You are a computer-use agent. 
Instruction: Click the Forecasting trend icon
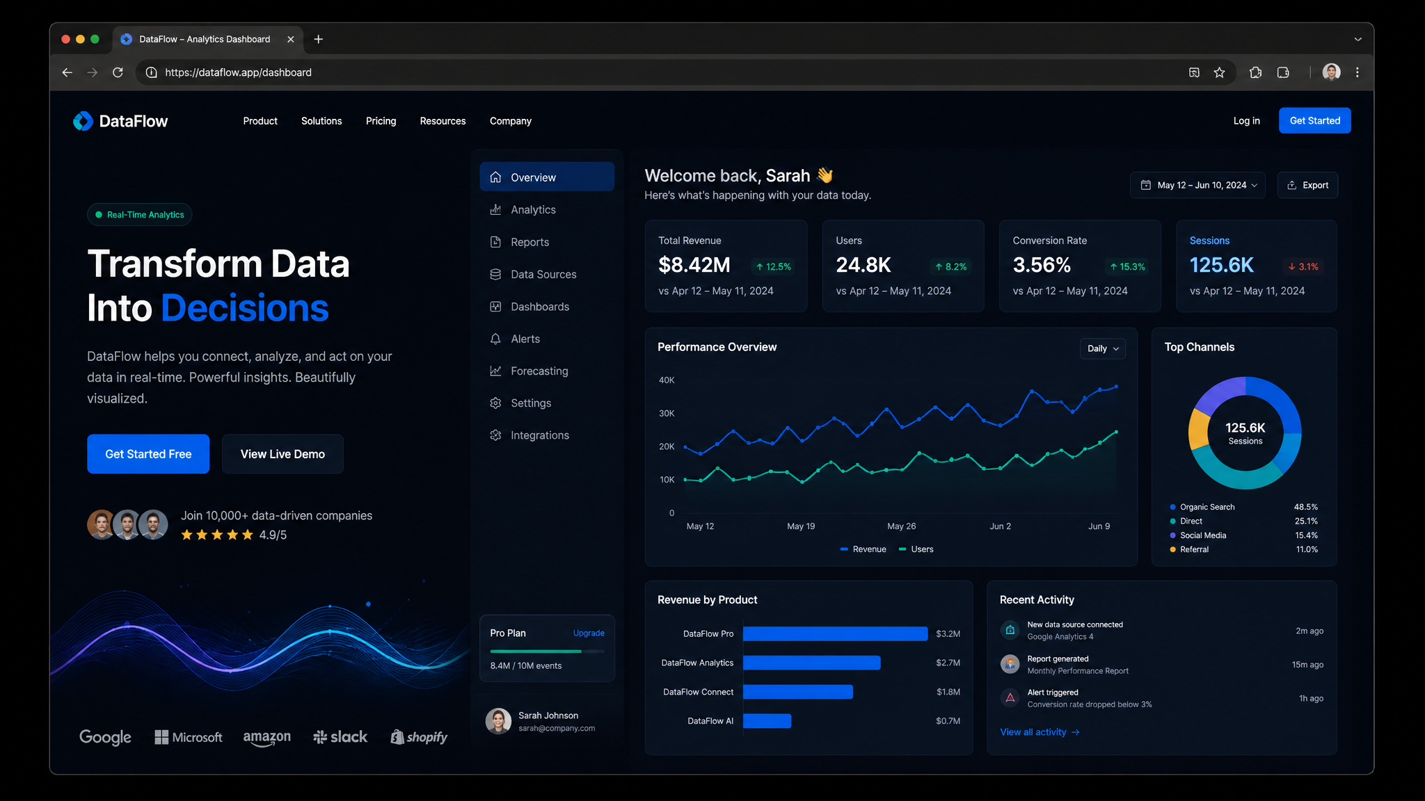click(x=495, y=371)
